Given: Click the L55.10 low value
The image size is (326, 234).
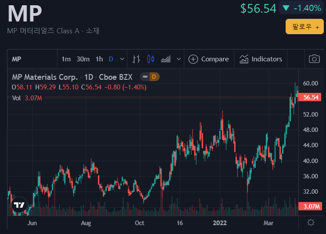Looking at the screenshot, I should coord(68,87).
